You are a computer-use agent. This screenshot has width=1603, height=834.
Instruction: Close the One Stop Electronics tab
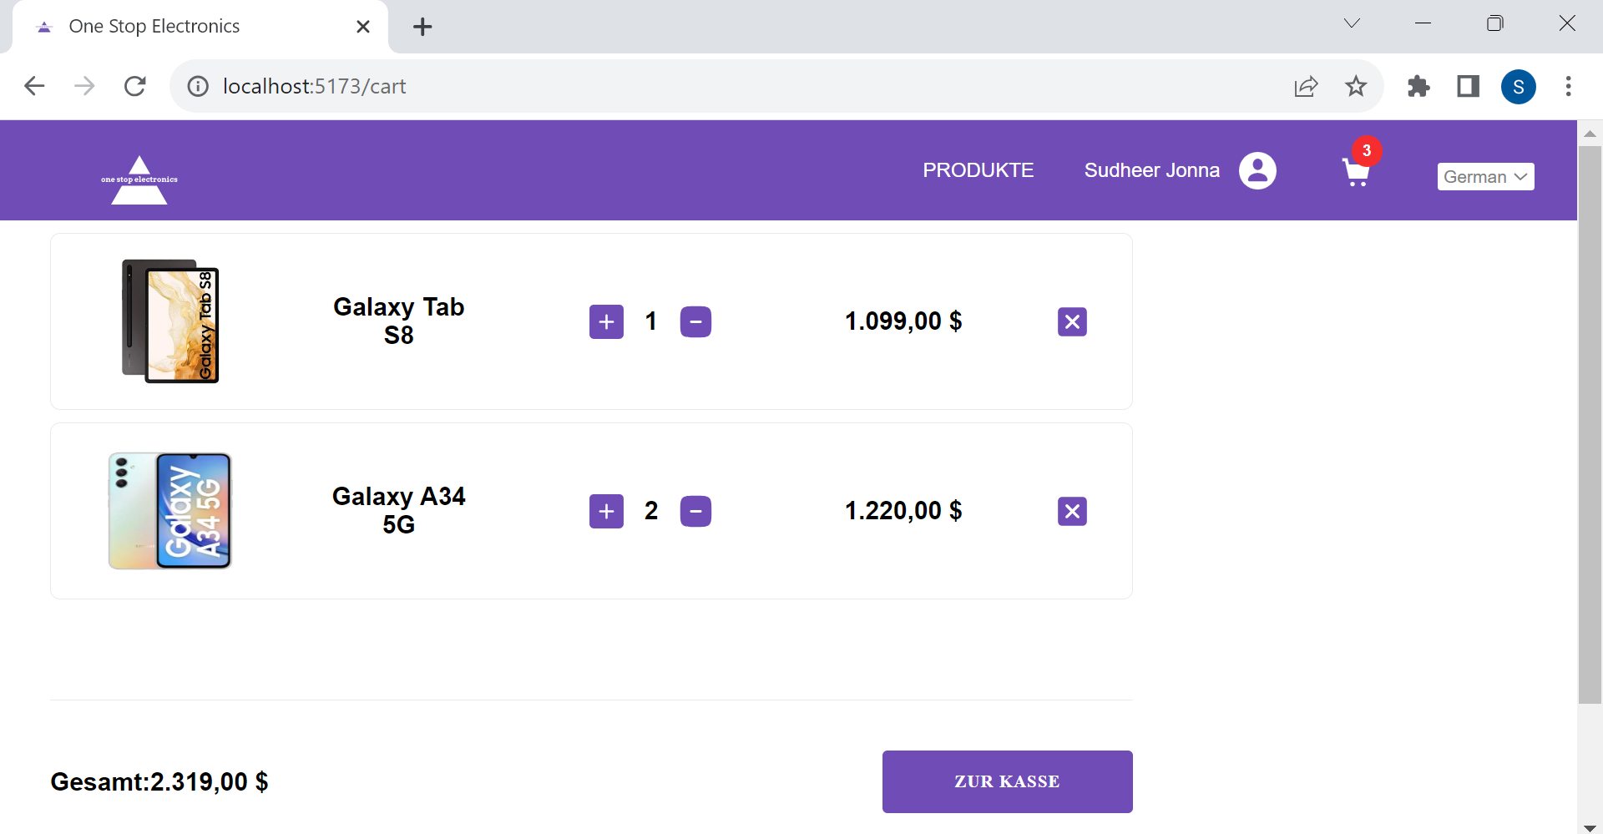pyautogui.click(x=363, y=27)
